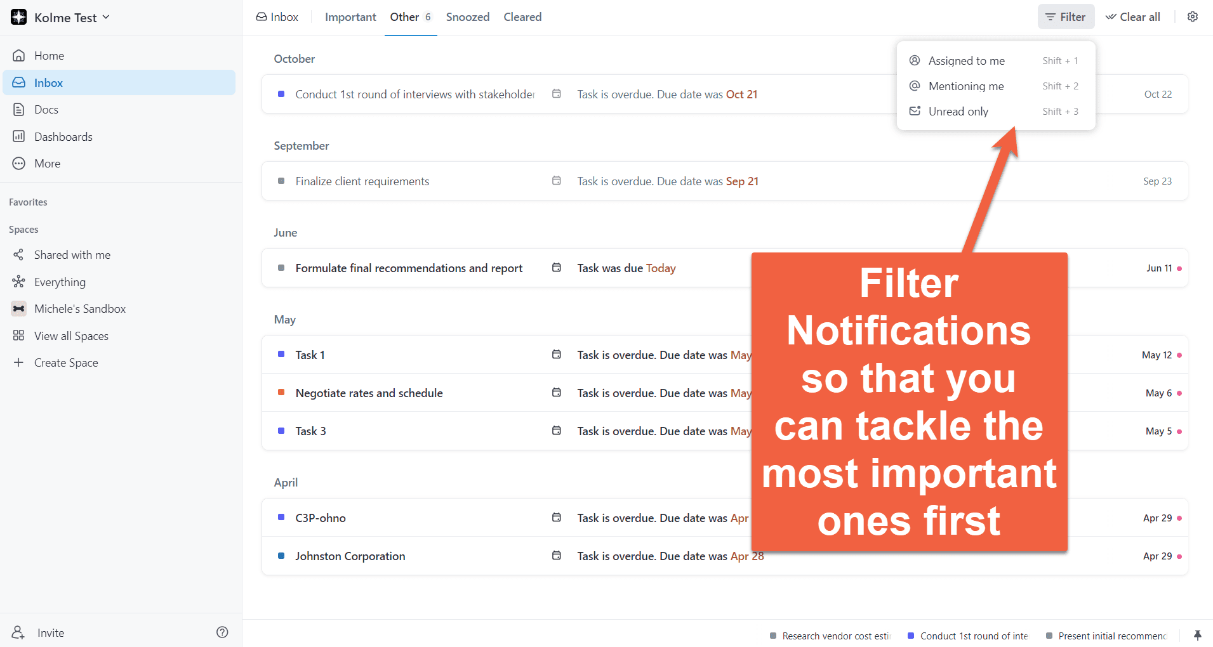Expand the More sidebar menu
Image resolution: width=1213 pixels, height=647 pixels.
47,164
